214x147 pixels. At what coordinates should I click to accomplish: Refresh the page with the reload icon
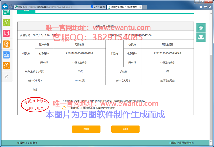point(104,7)
